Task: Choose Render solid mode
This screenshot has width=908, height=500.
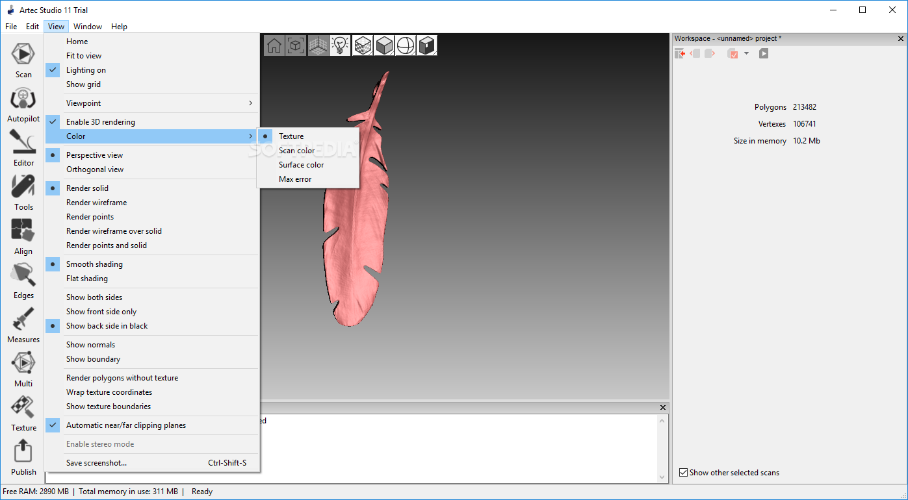Action: coord(152,188)
